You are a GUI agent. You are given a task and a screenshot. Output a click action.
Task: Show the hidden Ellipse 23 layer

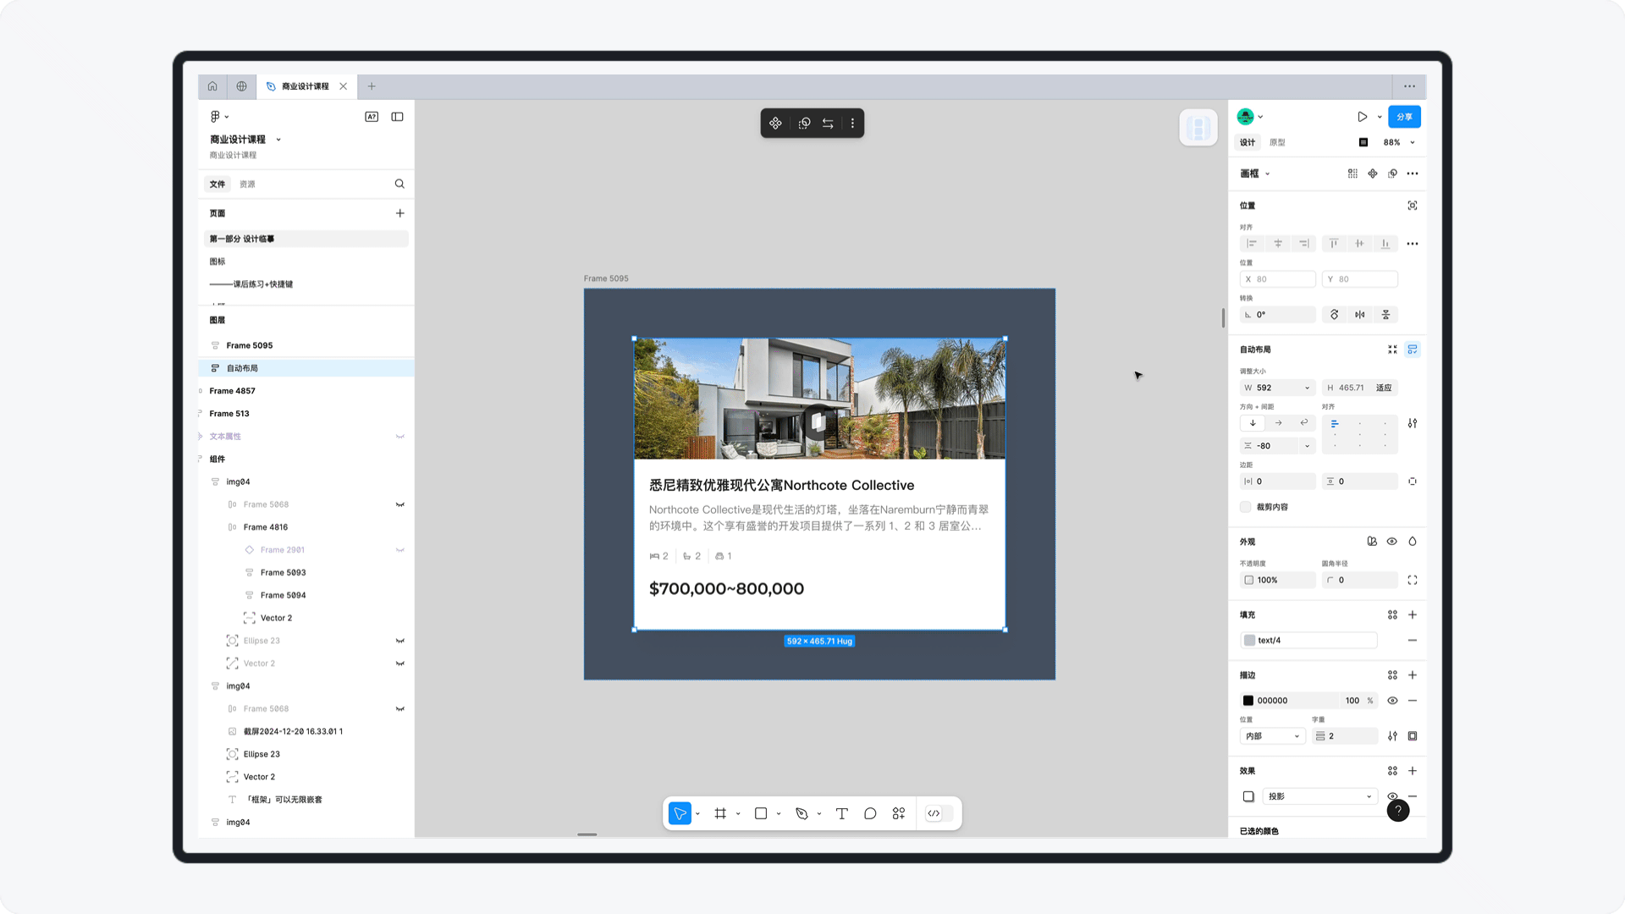click(x=400, y=641)
